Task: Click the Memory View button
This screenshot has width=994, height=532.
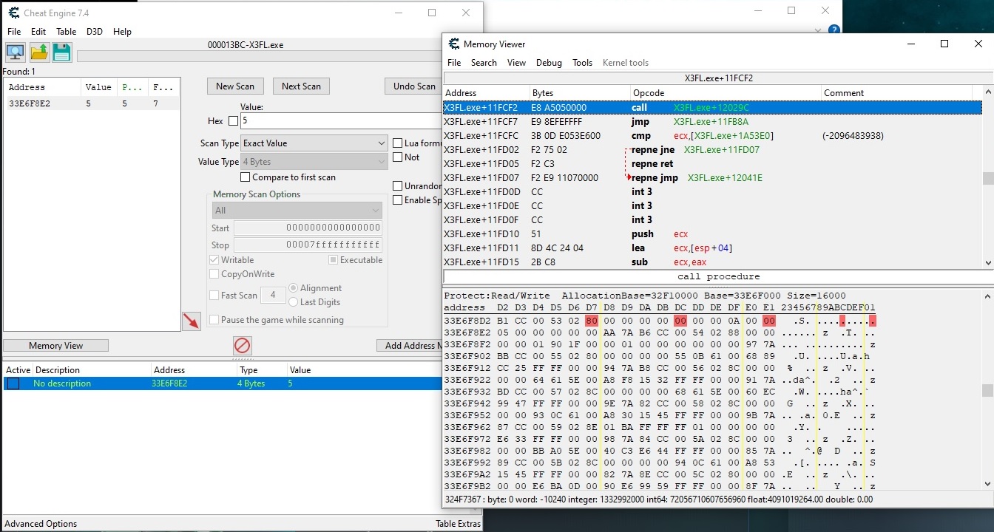Action: coord(55,346)
